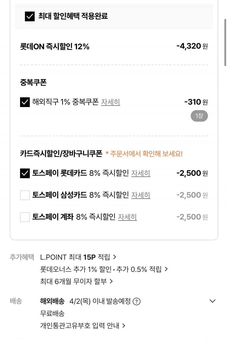Click the 롯데ON 즉시할인 12% row
Screen dimensions: 228x339
[x=55, y=47]
